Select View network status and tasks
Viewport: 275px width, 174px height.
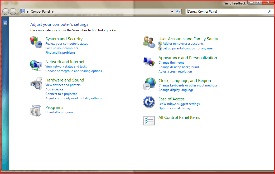pyautogui.click(x=66, y=66)
